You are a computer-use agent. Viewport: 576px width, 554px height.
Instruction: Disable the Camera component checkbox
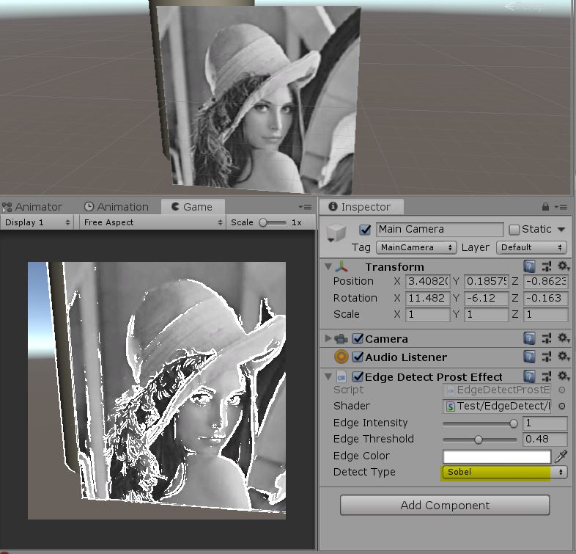pyautogui.click(x=358, y=338)
